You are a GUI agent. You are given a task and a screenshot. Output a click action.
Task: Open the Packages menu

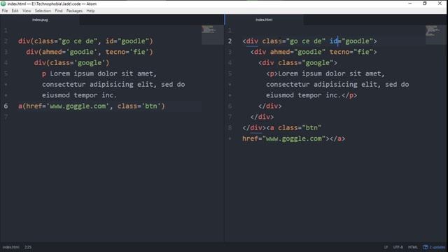[x=74, y=11]
